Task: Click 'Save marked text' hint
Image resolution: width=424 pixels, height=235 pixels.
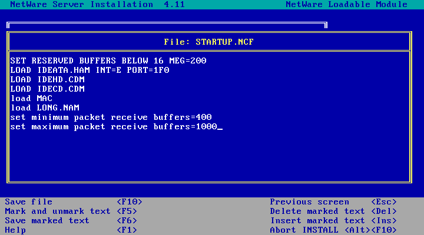Action: pos(47,221)
